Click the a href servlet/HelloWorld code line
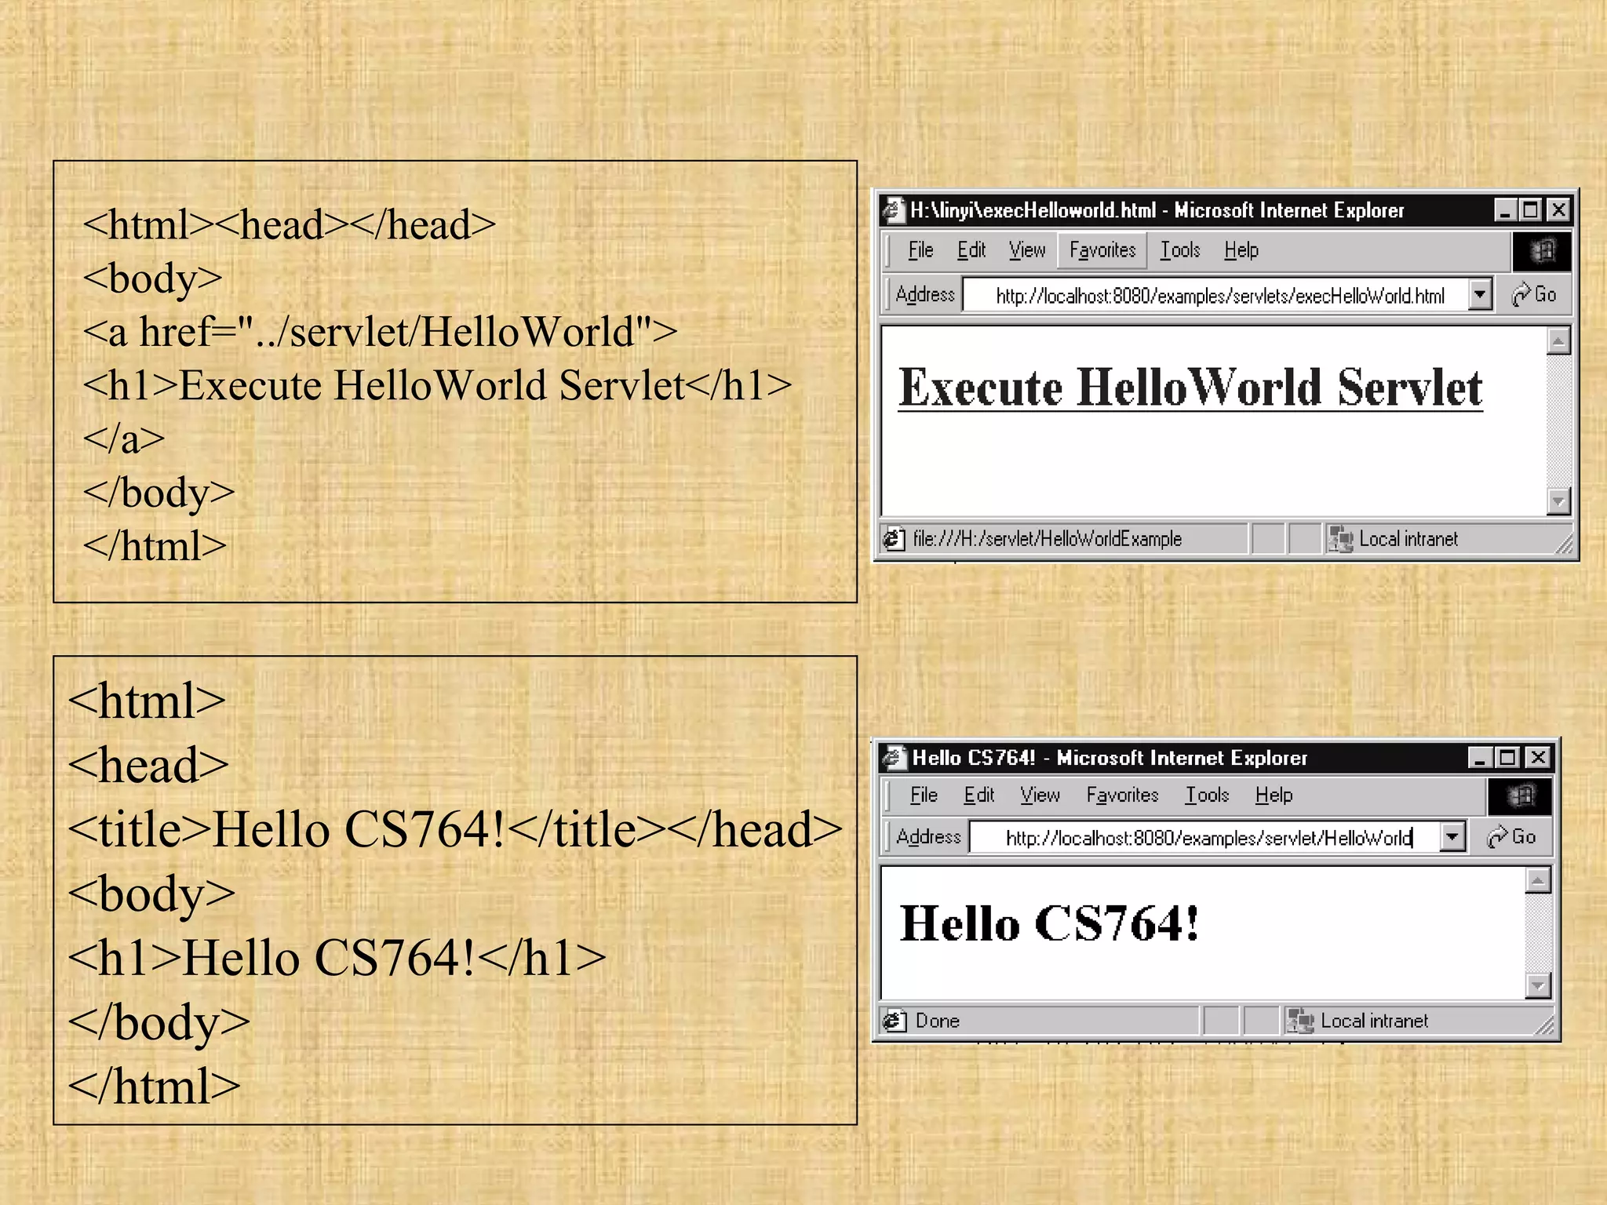 click(x=381, y=333)
